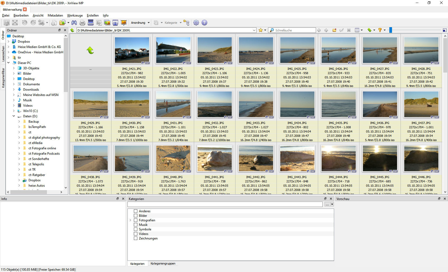Click the screen capture camera icon
Screen dimensions: 448x272
coord(115,23)
